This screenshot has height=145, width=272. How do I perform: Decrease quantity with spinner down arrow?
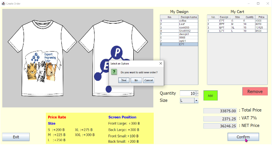pyautogui.click(x=196, y=95)
